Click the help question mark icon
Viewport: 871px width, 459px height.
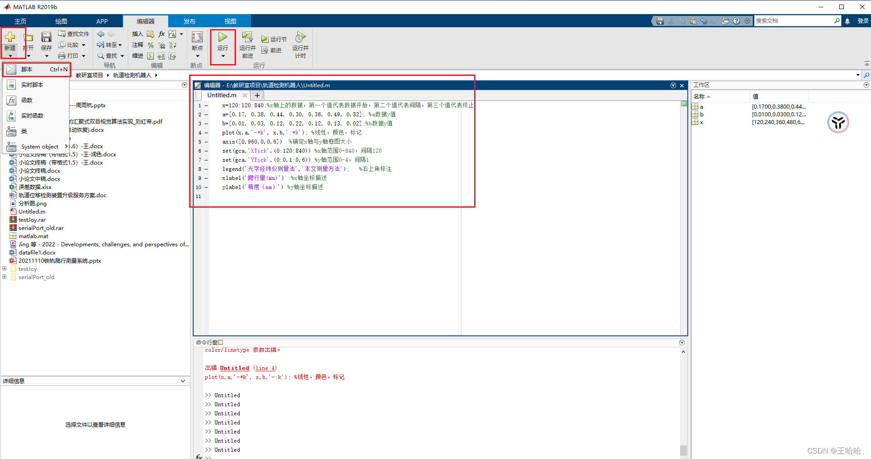[x=736, y=21]
